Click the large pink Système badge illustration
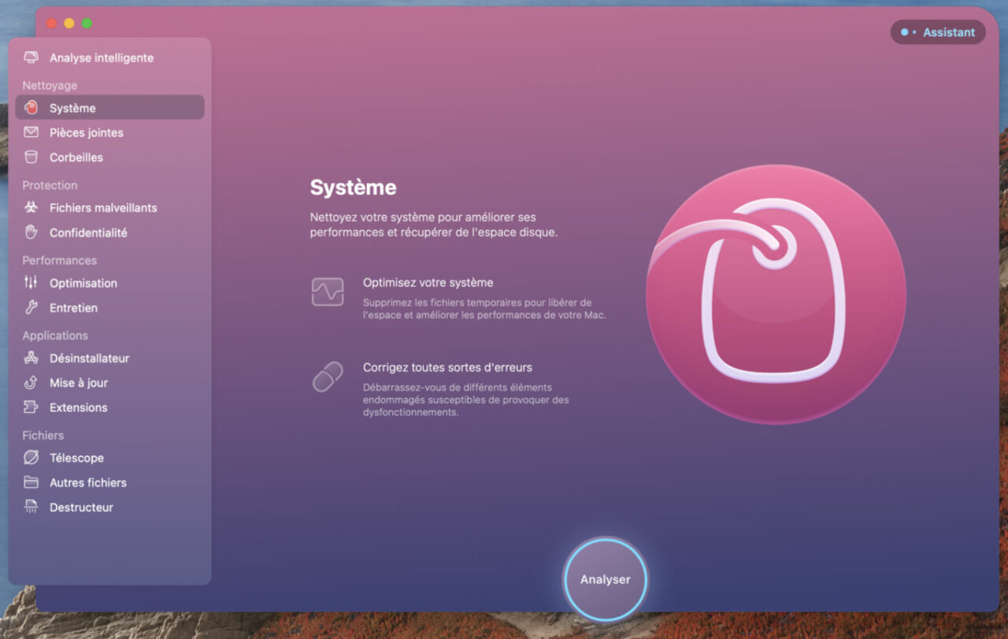Viewport: 1008px width, 639px height. pos(776,292)
